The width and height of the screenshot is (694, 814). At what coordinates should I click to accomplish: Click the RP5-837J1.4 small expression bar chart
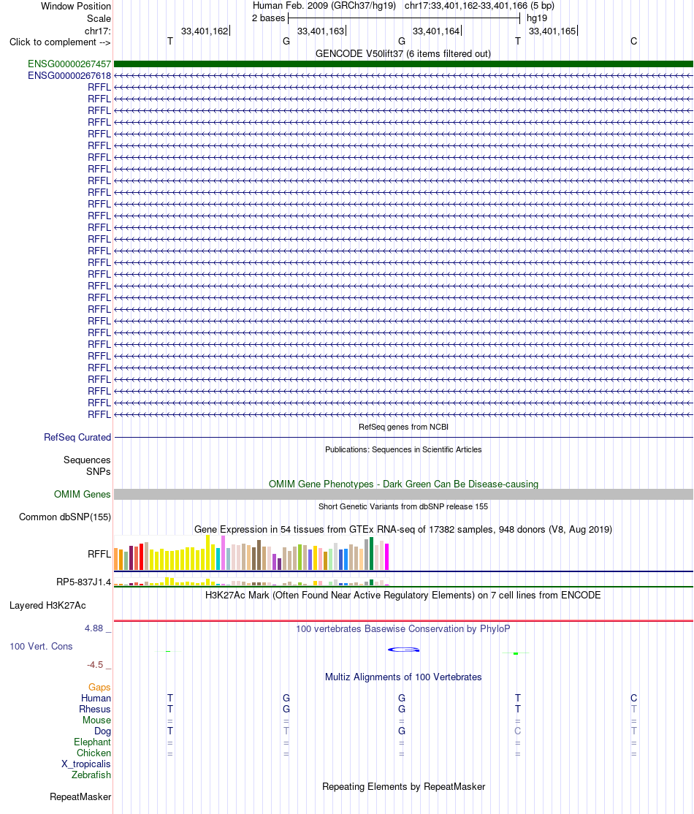pos(251,582)
